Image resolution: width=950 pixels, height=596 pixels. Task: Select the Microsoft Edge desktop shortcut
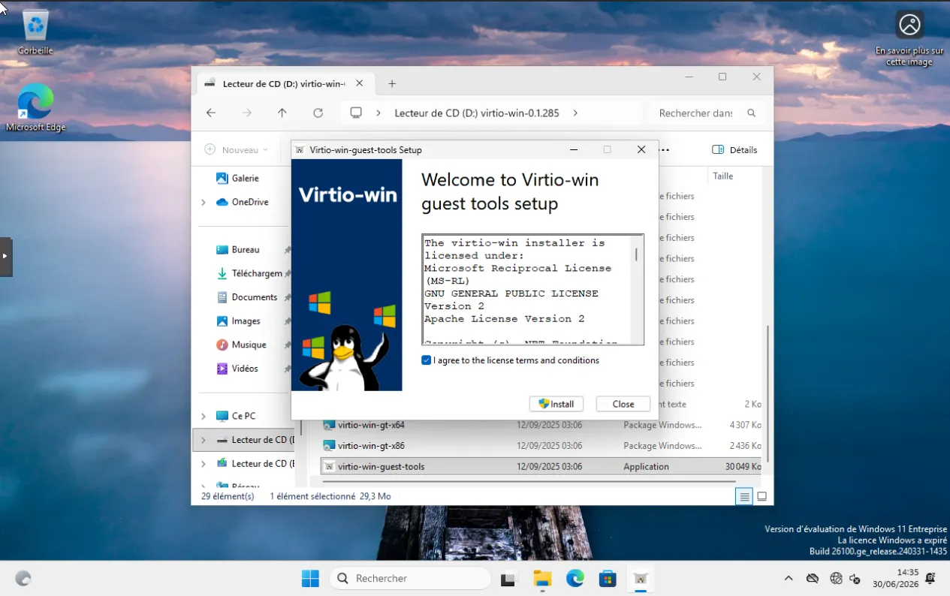(35, 107)
